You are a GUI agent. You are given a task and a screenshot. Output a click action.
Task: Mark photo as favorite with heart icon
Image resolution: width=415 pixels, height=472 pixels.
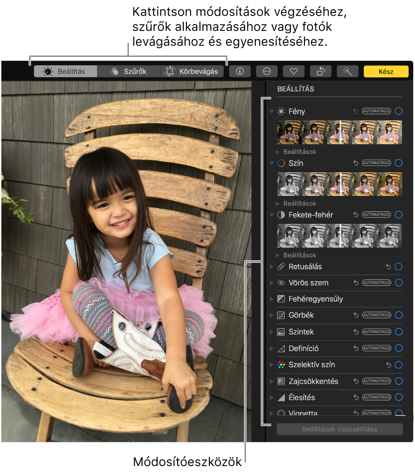pos(293,71)
